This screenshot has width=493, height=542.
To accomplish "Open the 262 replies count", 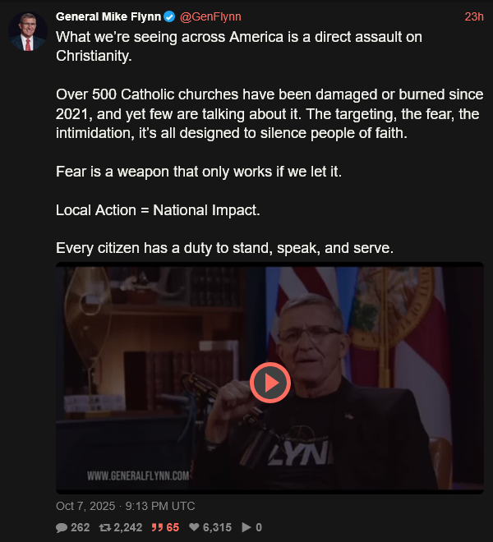I will tap(80, 527).
